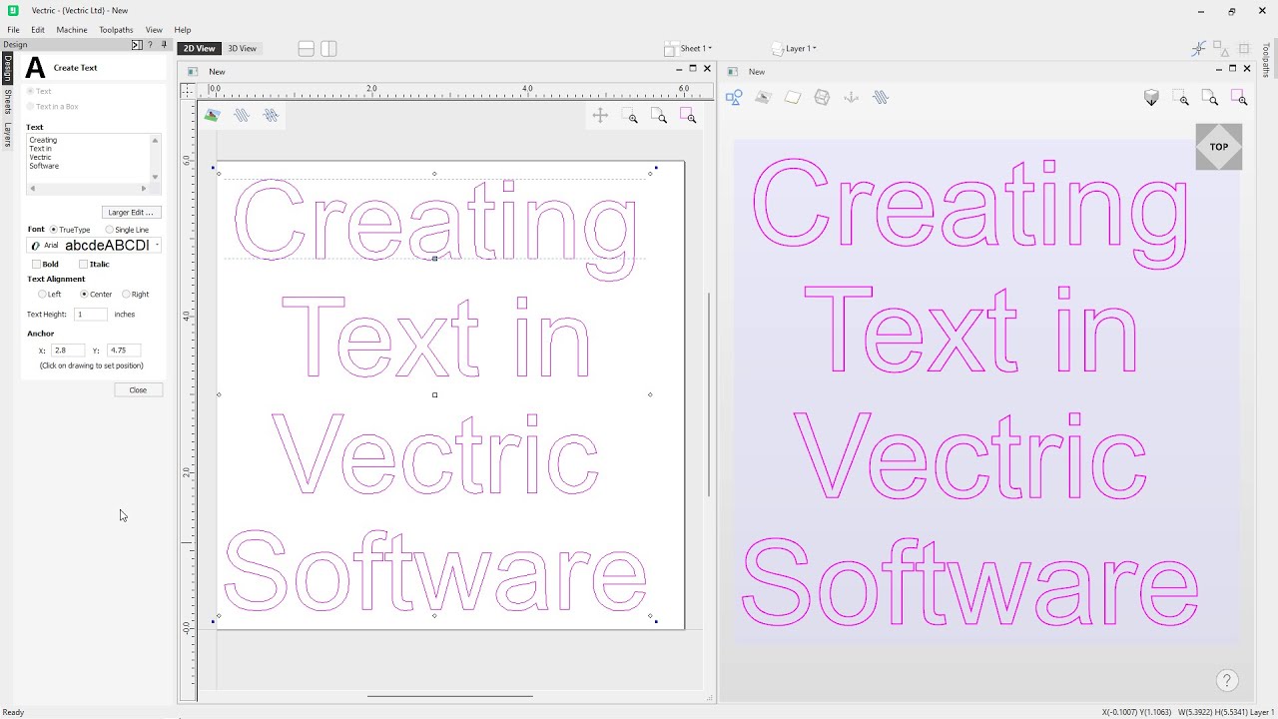
Task: Click the Design panel command window icon
Action: tap(137, 45)
